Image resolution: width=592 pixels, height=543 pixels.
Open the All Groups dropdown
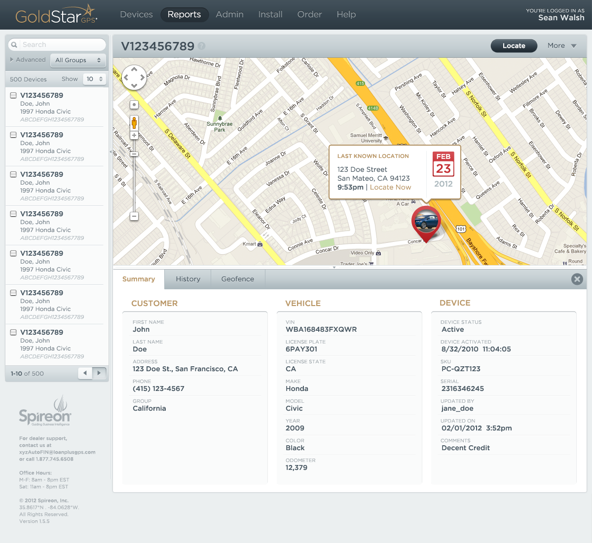pyautogui.click(x=78, y=60)
